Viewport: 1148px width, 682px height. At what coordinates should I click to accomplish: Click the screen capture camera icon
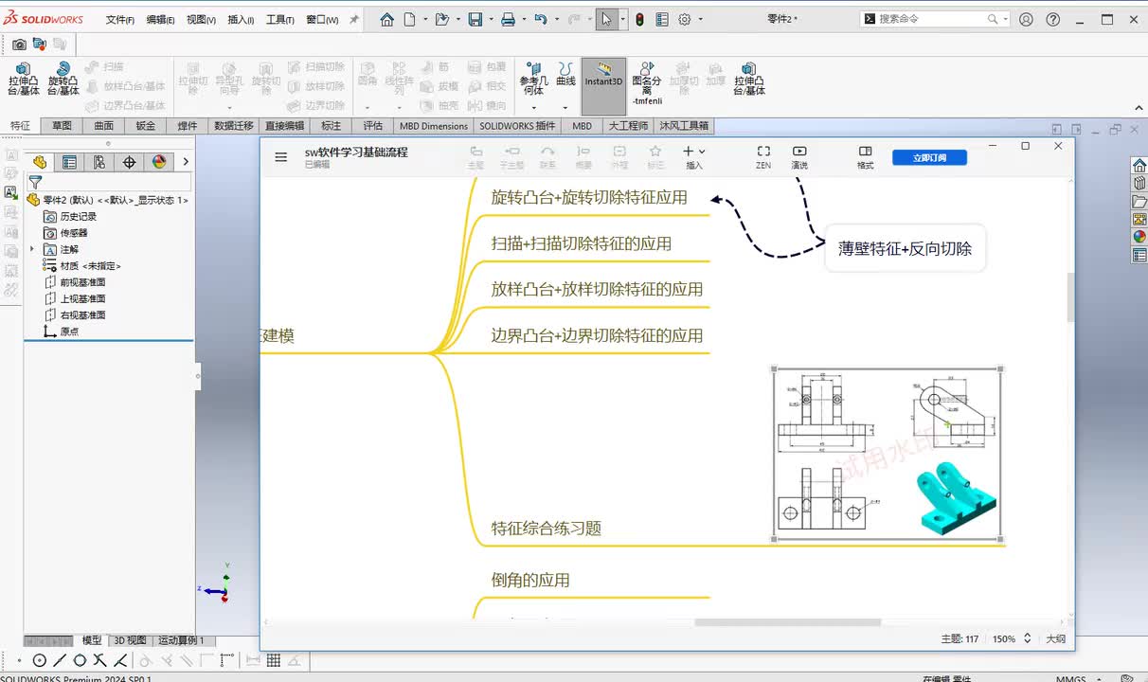19,45
